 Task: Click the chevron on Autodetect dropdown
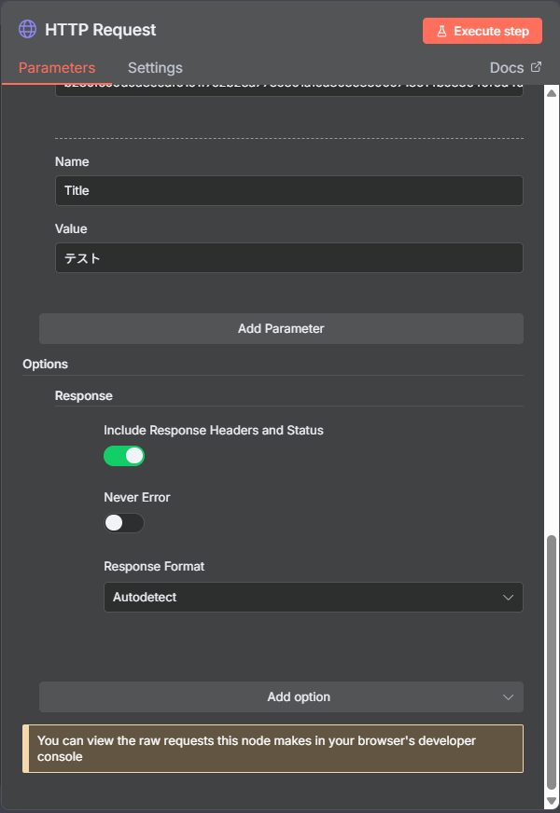[509, 597]
